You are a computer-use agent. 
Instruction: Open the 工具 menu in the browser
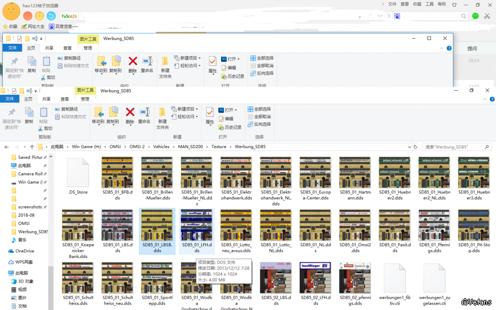[x=429, y=4]
